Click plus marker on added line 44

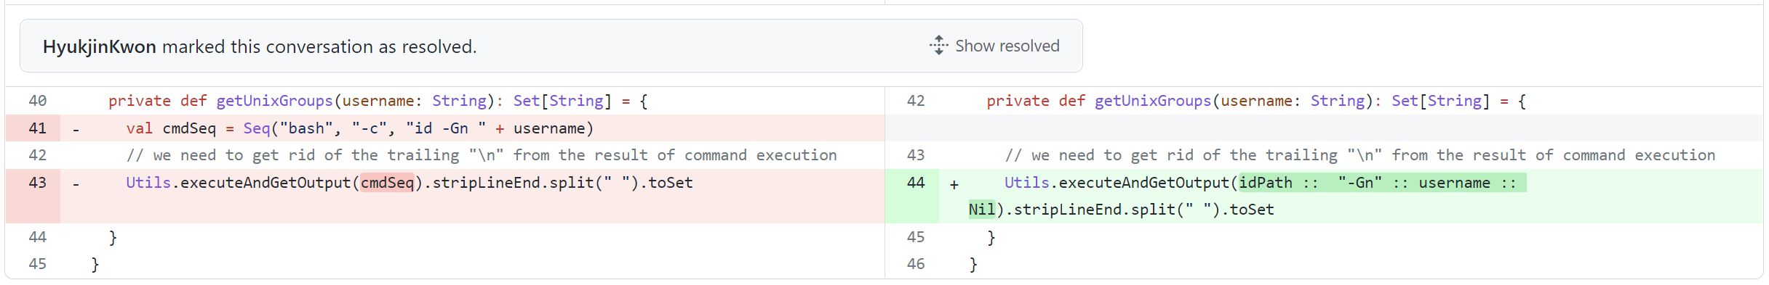click(x=954, y=184)
